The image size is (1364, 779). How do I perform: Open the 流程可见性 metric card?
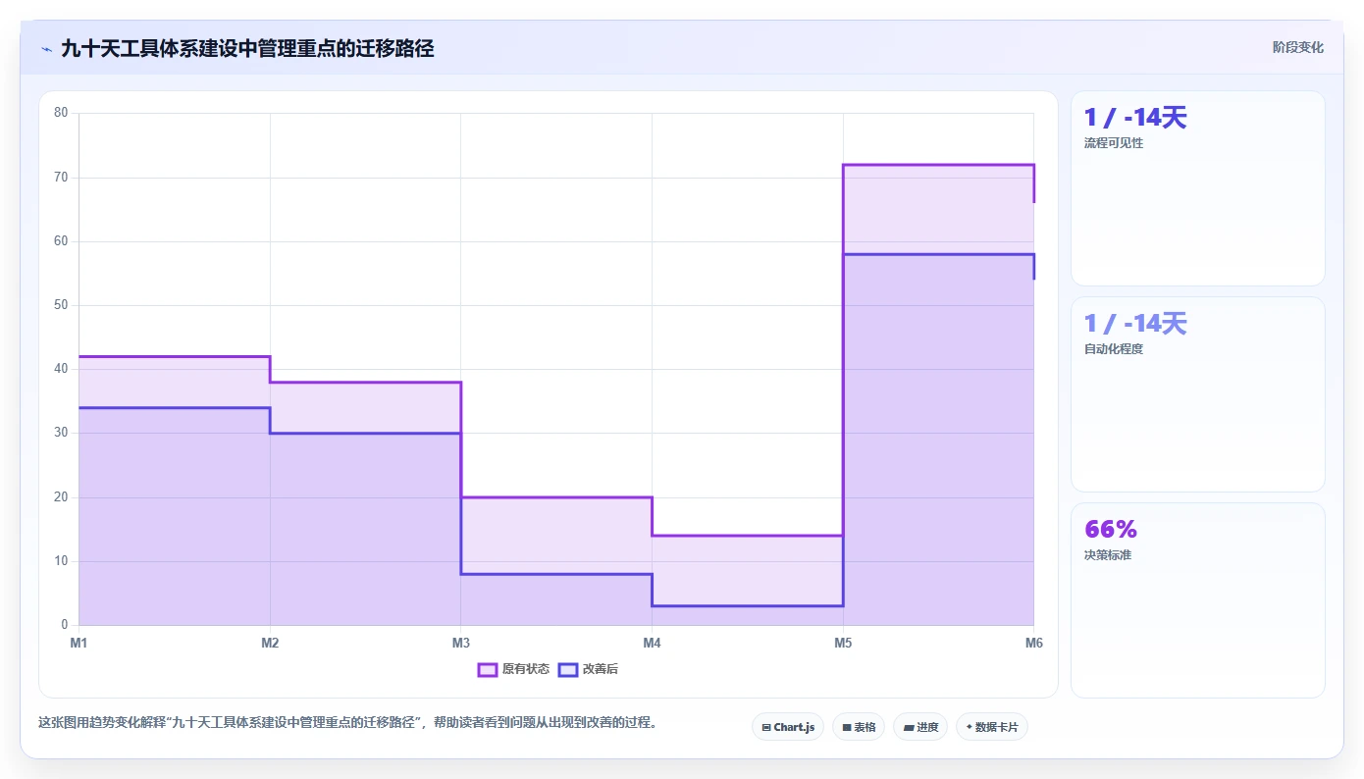[1197, 188]
